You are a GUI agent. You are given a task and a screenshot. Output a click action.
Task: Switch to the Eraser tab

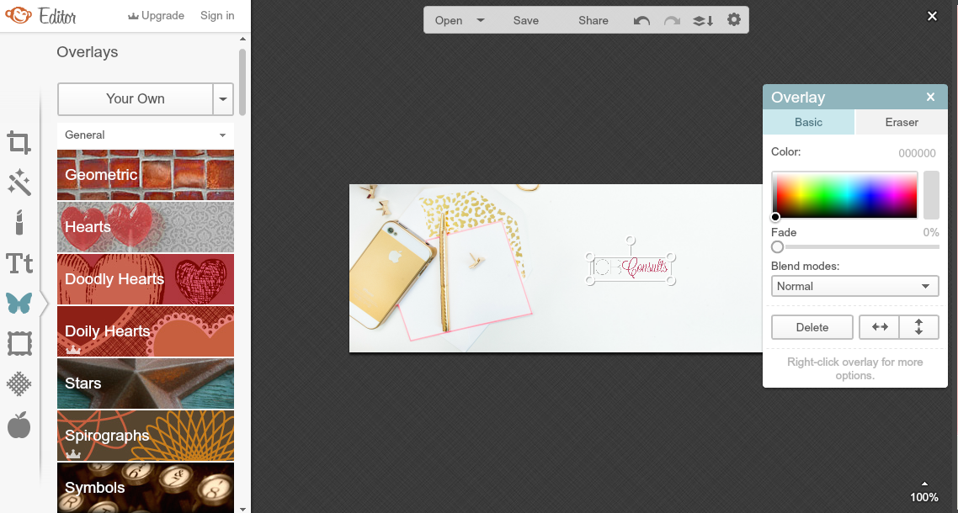[901, 122]
